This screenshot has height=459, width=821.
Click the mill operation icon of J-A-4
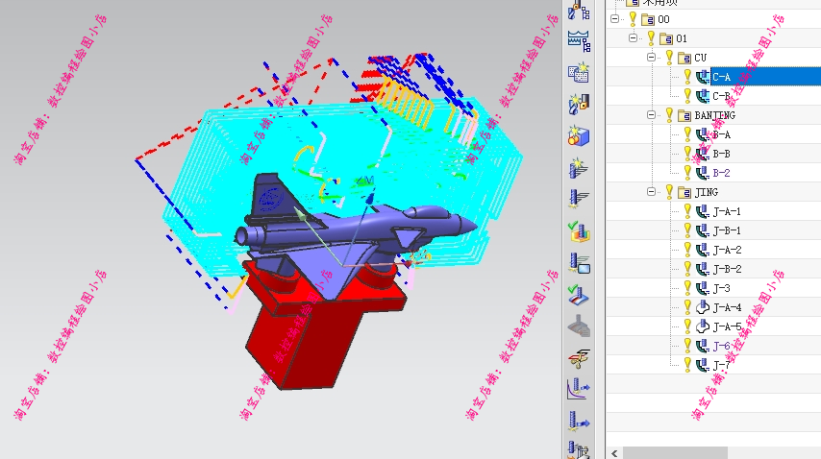[x=703, y=307]
